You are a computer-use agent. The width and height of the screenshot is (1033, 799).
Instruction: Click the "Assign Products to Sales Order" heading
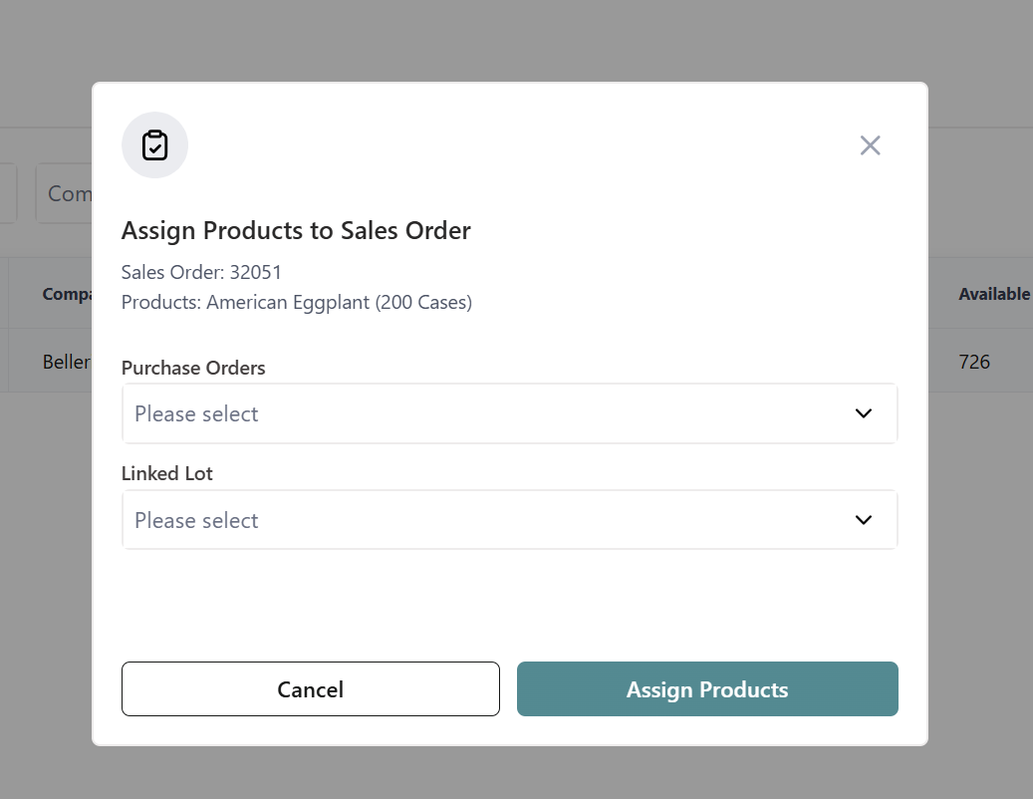296,231
